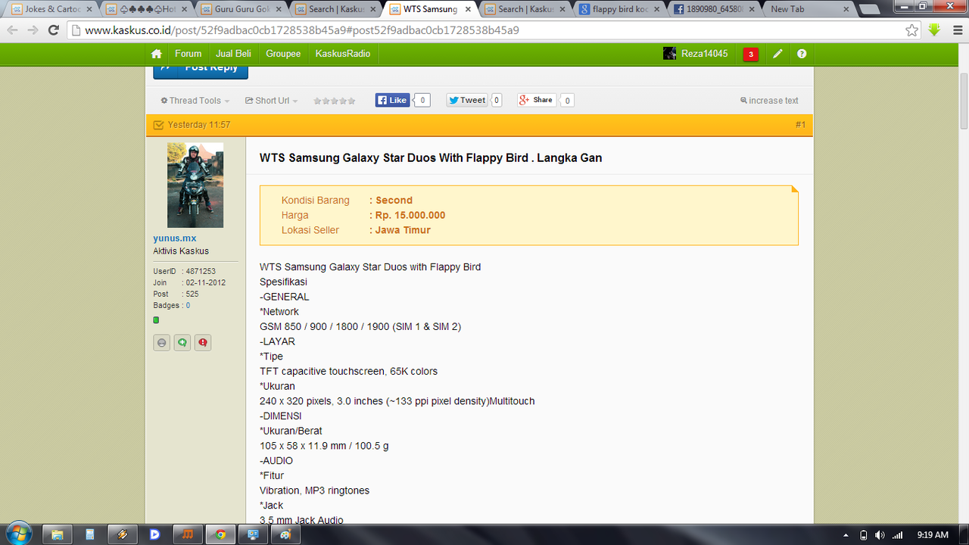The width and height of the screenshot is (969, 545).
Task: Click Facebook Like button
Action: 392,100
